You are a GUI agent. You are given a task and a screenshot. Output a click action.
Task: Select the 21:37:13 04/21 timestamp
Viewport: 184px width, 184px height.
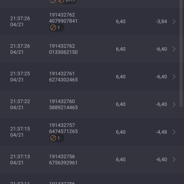tap(20, 160)
